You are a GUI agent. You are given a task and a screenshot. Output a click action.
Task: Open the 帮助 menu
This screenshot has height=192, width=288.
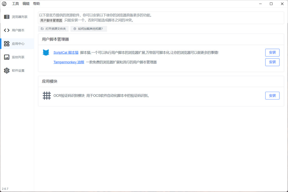coord(37,4)
